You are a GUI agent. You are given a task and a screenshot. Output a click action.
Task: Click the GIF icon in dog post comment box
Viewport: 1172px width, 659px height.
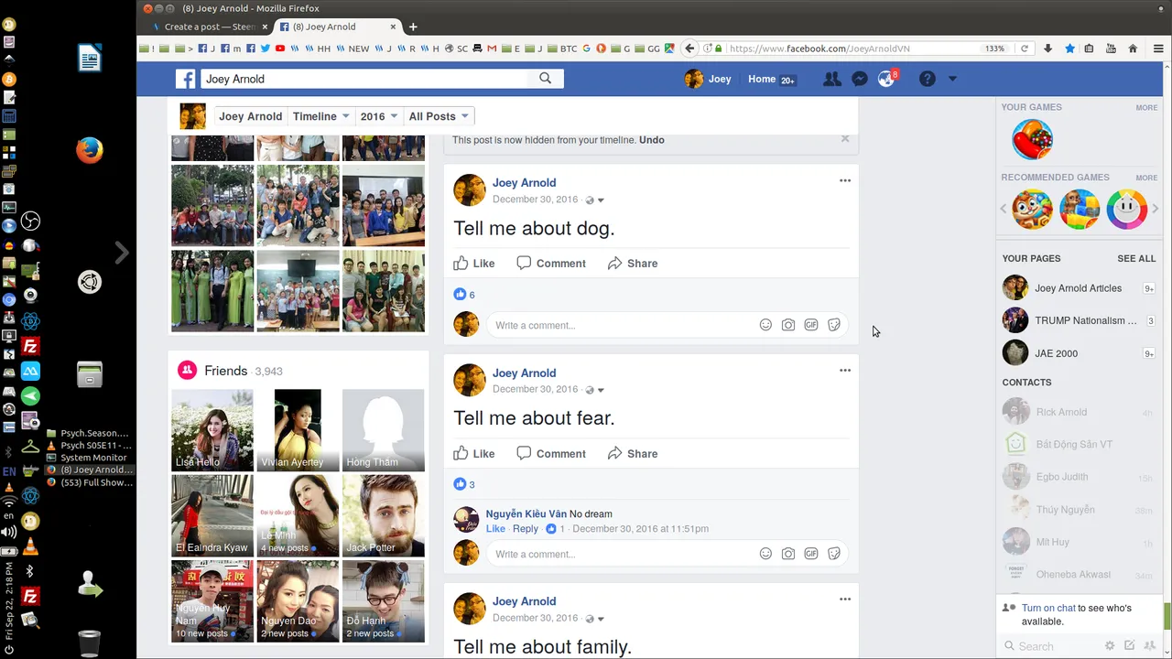coord(811,325)
